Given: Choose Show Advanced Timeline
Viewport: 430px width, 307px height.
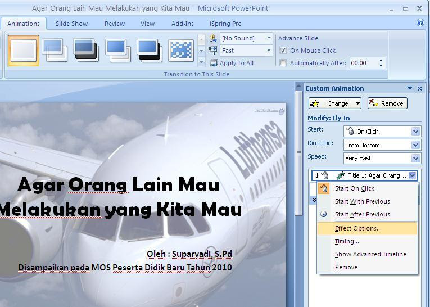Looking at the screenshot, I should pos(367,254).
